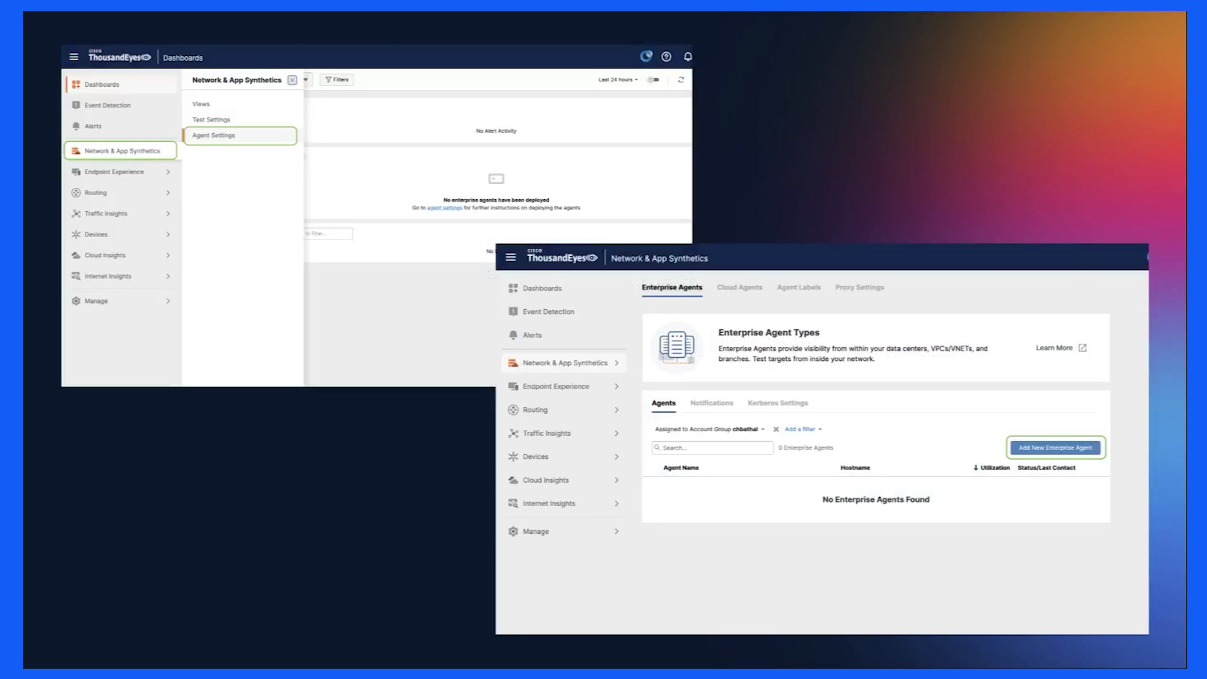The width and height of the screenshot is (1207, 679).
Task: Follow the agent settings link in dashboard
Action: point(444,207)
